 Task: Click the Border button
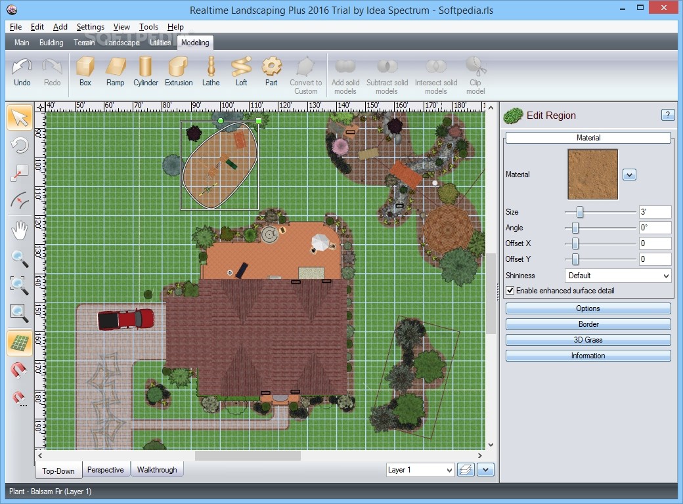coord(588,324)
